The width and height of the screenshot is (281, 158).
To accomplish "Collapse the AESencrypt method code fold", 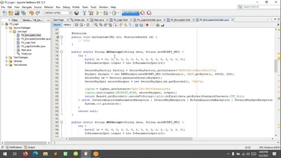I will 61,52.
